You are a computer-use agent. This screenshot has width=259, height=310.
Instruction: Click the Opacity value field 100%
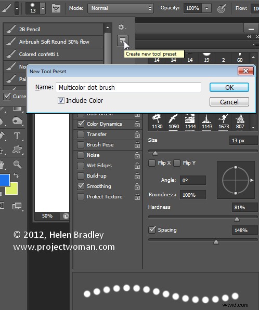[x=192, y=8]
